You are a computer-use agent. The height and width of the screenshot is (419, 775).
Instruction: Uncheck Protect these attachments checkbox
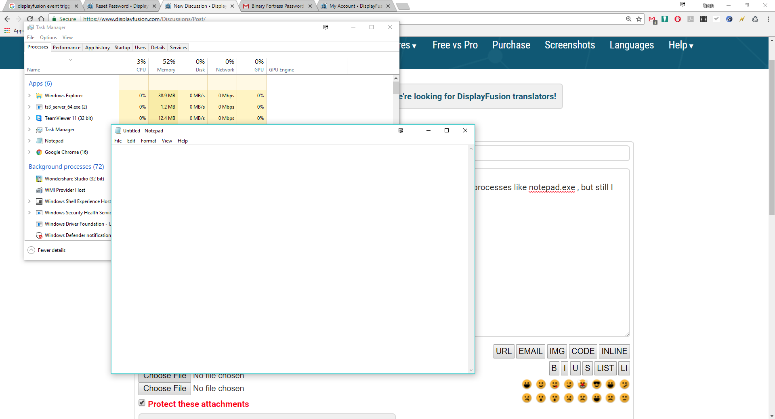click(142, 403)
